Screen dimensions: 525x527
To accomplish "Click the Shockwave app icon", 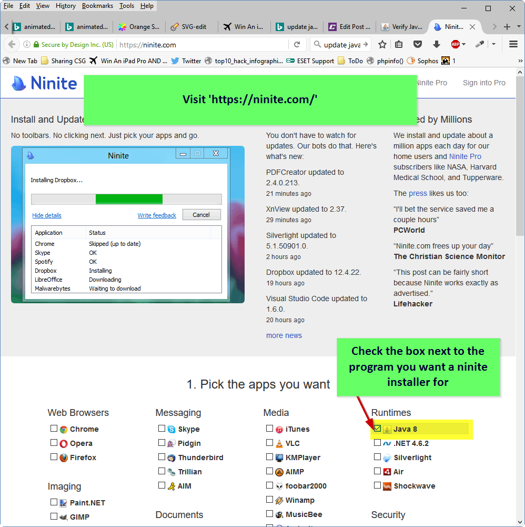I will click(387, 486).
